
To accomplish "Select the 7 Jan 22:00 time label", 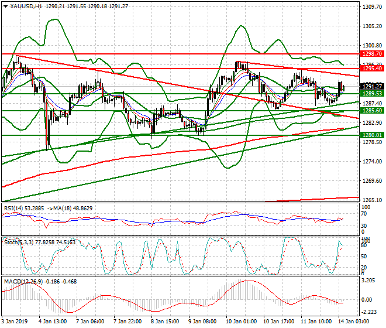I will pyautogui.click(x=127, y=322).
